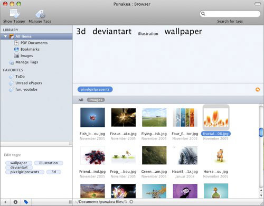Click the Unread ePapers tag icon
Image resolution: width=264 pixels, height=206 pixels.
pos(11,83)
